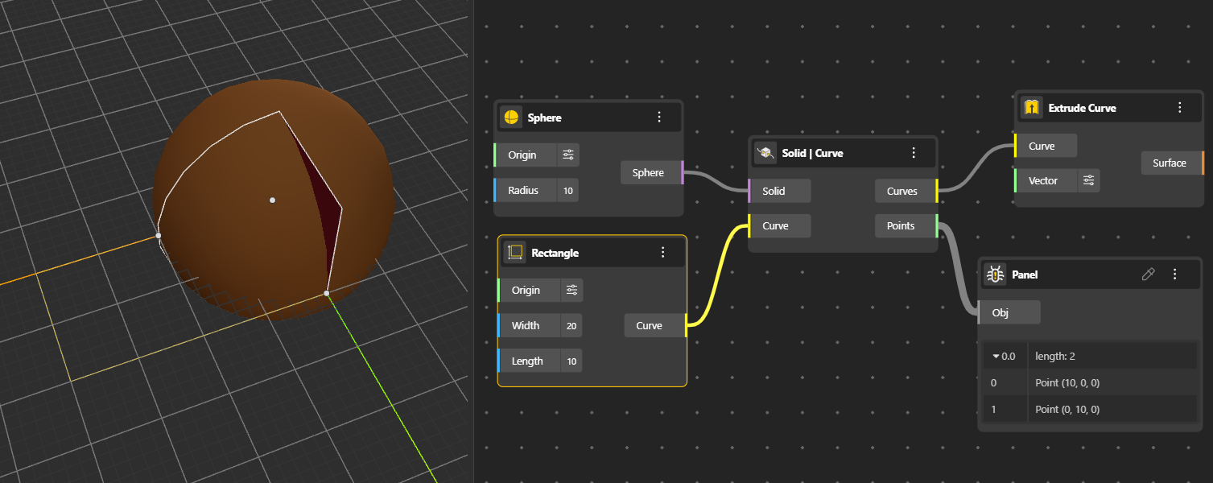Click the Sphere node's yellow sphere icon
Viewport: 1213px width, 483px height.
(x=510, y=118)
